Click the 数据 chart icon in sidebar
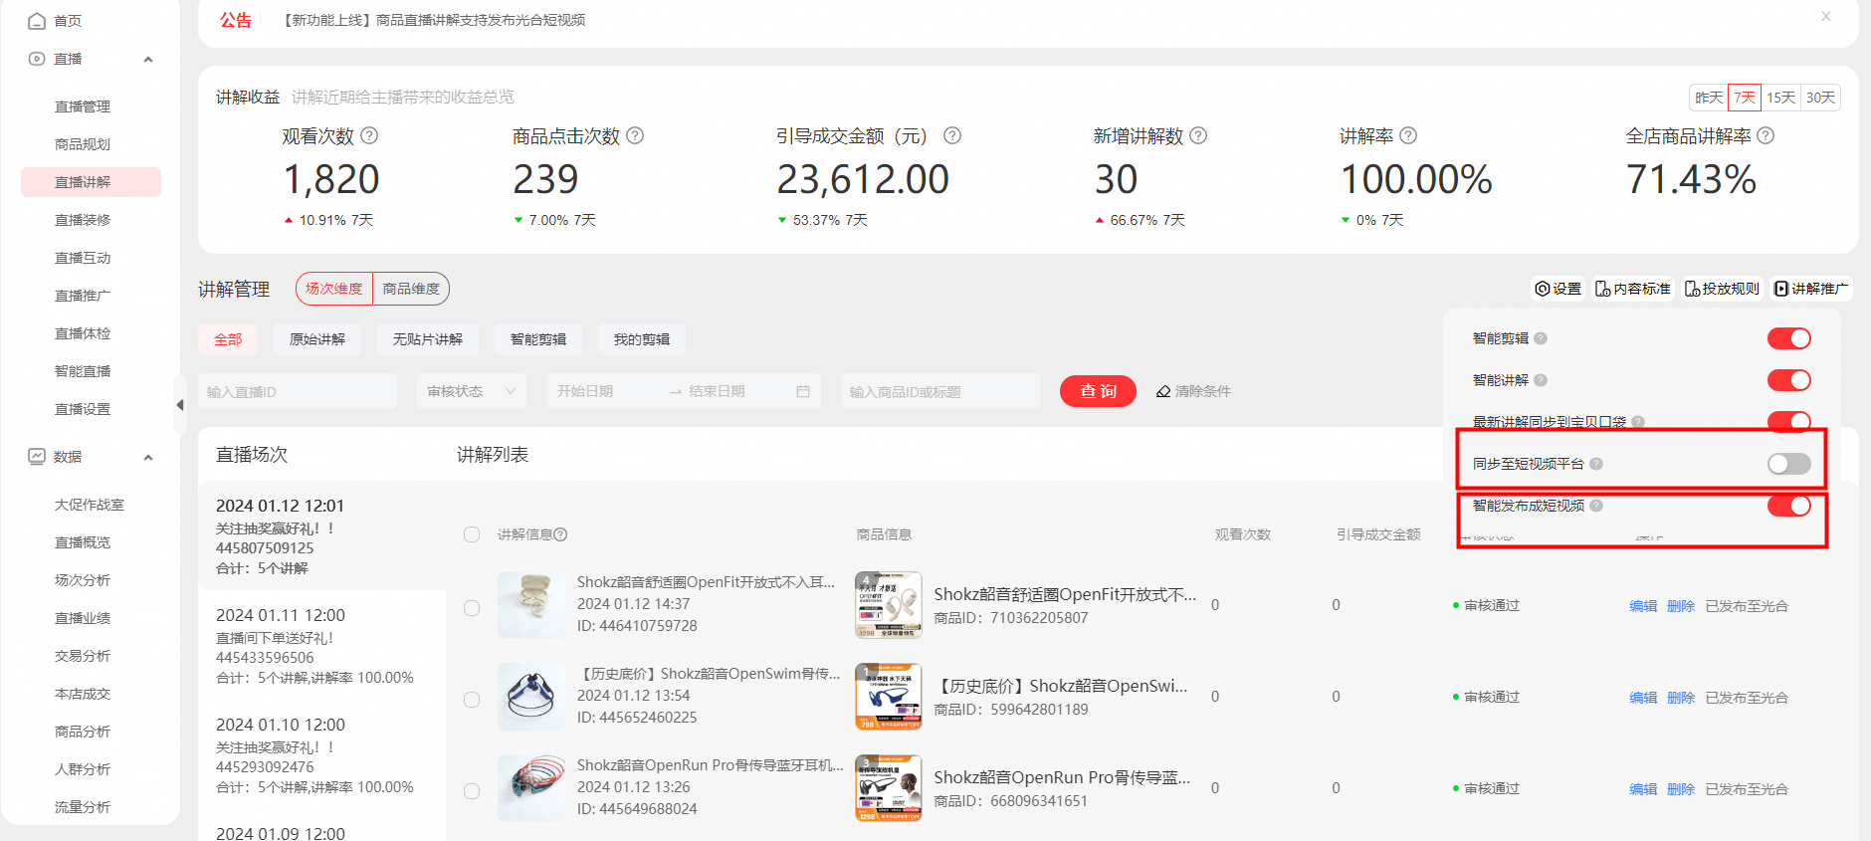 (37, 457)
